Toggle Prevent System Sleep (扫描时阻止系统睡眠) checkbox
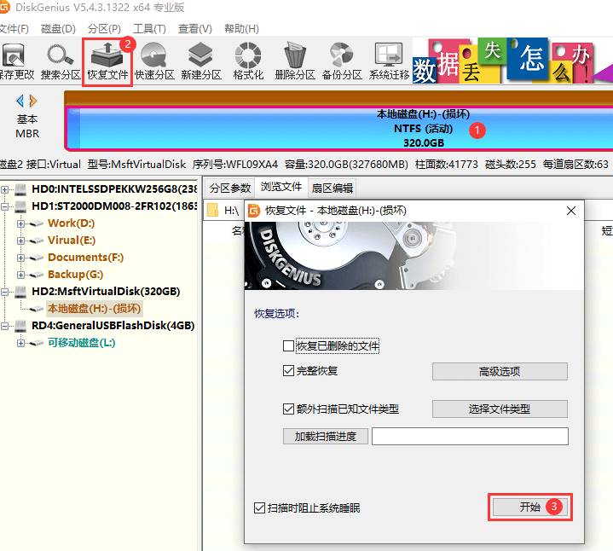Image resolution: width=613 pixels, height=551 pixels. tap(259, 508)
